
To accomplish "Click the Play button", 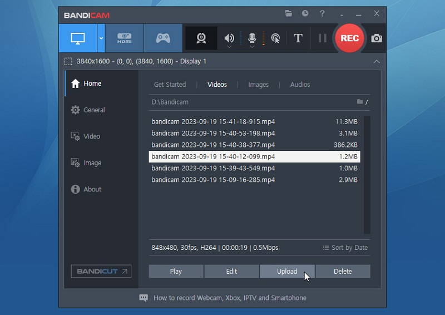I will click(176, 271).
